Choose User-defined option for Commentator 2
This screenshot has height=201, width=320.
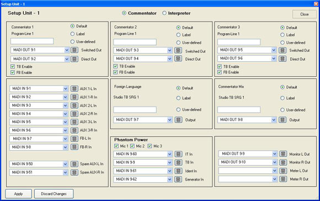178,43
